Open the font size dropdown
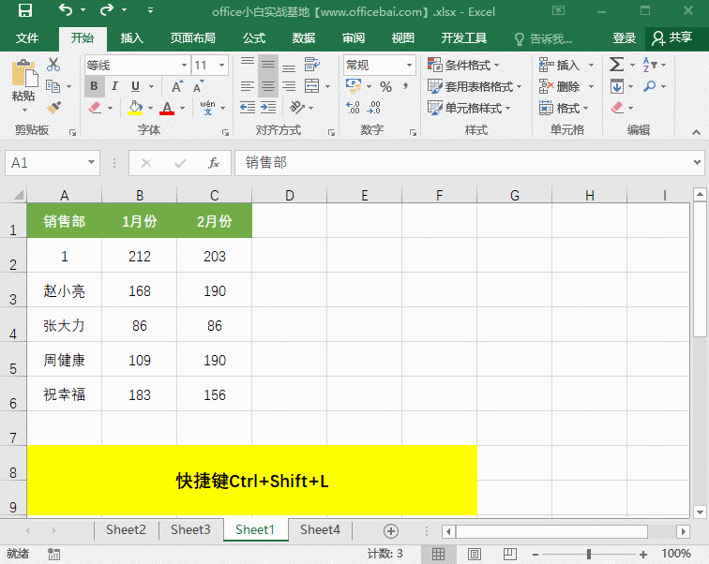 click(x=222, y=66)
